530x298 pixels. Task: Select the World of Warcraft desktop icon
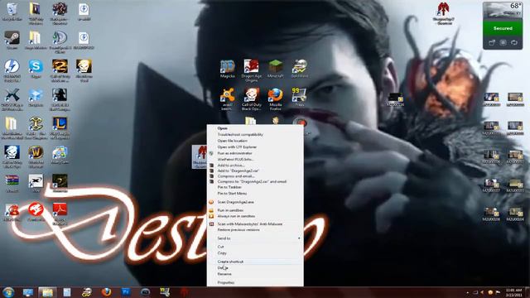pos(36,156)
